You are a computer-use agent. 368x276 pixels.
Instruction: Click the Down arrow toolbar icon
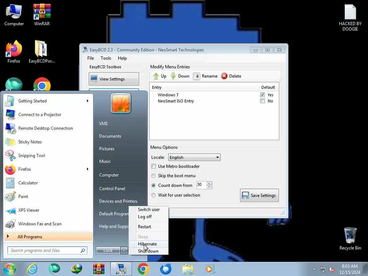[173, 76]
